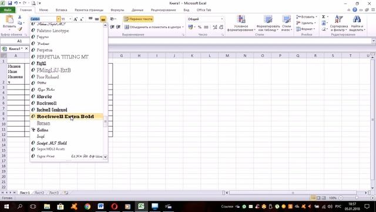376x212 pixels.
Task: Open the Office Tab ribbon tab
Action: (204, 10)
